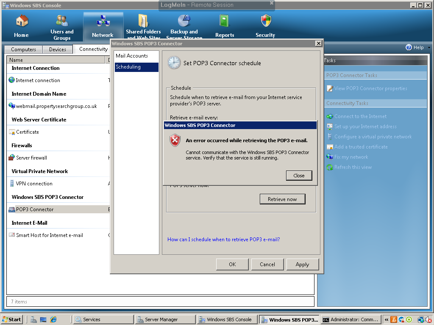Expand hidden system tray icons chevron
This screenshot has width=434, height=325.
(387, 320)
